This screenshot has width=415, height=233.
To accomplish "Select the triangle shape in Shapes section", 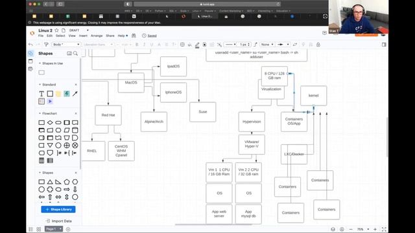I will click(x=50, y=182).
